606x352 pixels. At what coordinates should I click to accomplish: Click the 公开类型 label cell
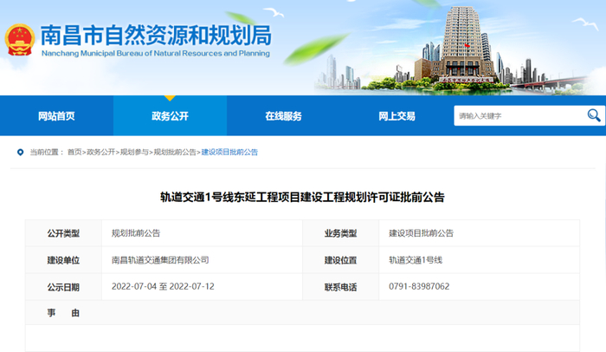click(63, 233)
